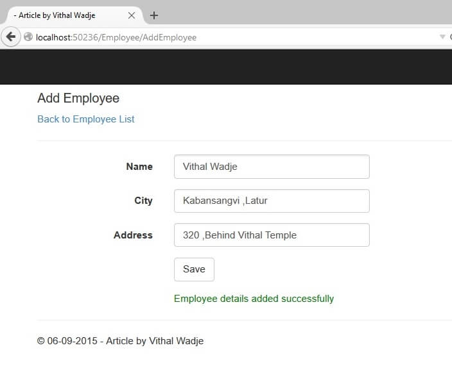Open a new tab with plus icon
452x366 pixels.
(154, 15)
